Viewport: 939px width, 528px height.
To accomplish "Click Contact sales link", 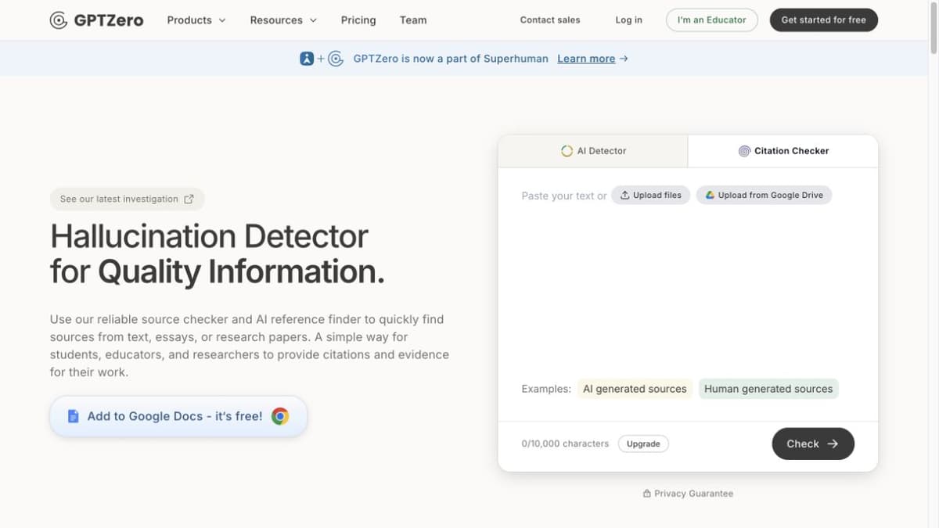I will [x=550, y=20].
